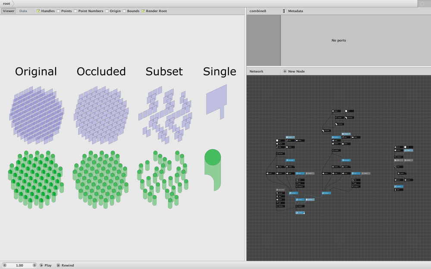Viewport: 431px width, 269px height.
Task: Select the blue combine node in far-right cluster
Action: (x=399, y=186)
